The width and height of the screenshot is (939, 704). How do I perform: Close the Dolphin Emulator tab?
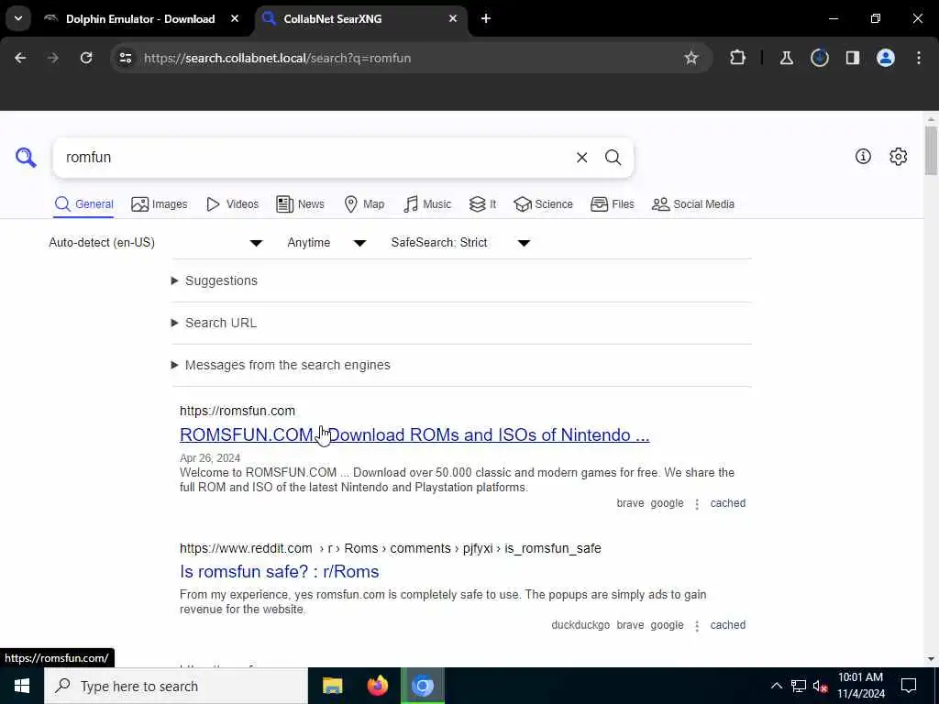pos(235,18)
